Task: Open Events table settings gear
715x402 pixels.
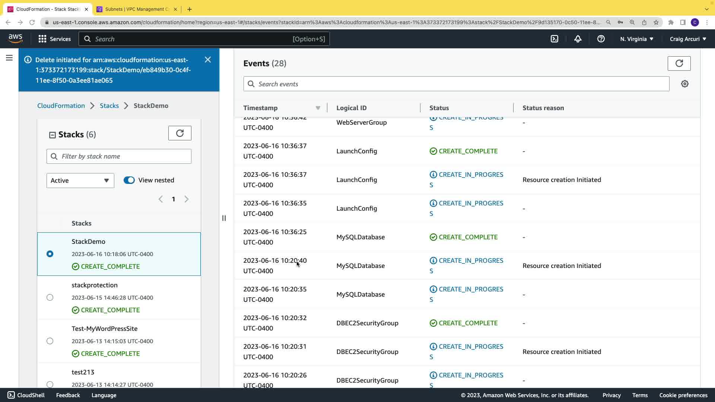Action: (x=684, y=84)
